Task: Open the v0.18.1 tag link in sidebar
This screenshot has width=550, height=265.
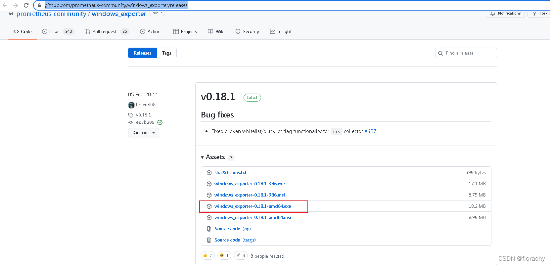Action: click(143, 115)
